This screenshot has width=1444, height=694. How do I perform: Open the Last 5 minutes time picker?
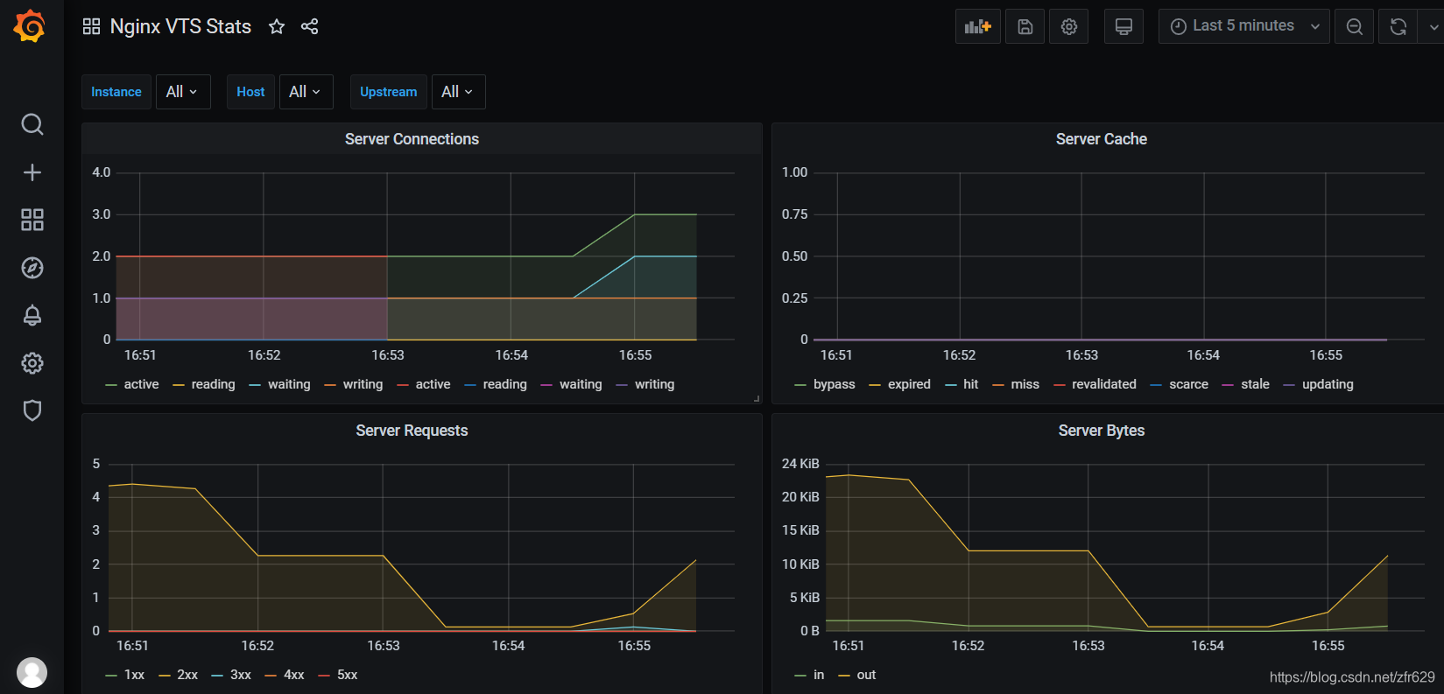[x=1243, y=26]
